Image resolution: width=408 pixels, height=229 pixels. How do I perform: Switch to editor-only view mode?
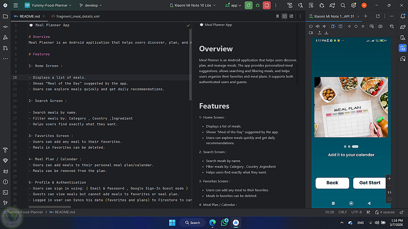(x=277, y=16)
